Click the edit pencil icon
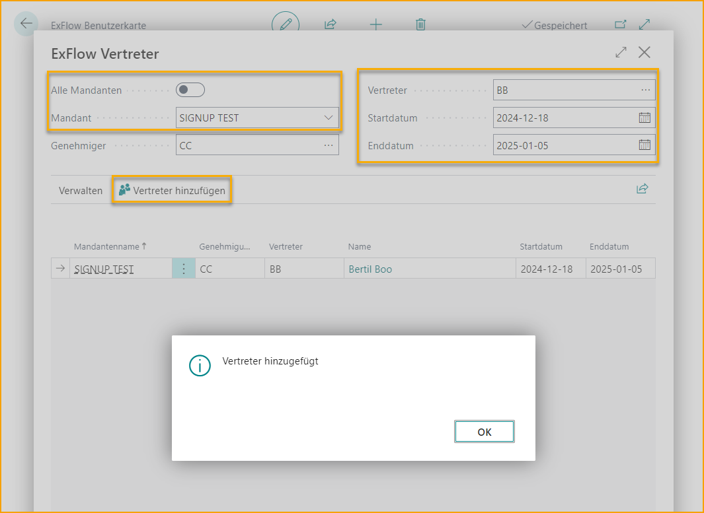This screenshot has height=513, width=704. 286,24
